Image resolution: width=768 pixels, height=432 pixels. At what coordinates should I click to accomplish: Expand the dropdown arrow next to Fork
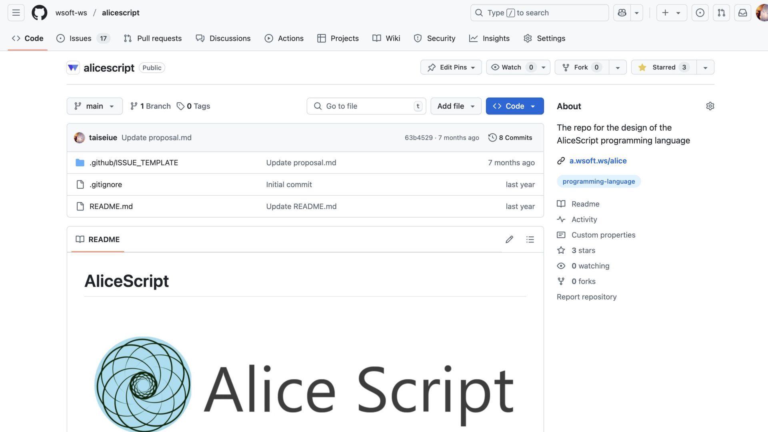click(618, 67)
